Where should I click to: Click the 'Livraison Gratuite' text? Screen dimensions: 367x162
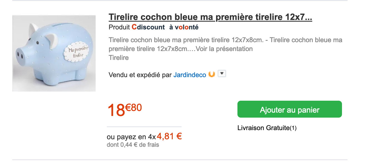pos(263,128)
